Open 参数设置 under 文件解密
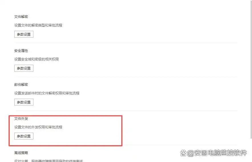The height and width of the screenshot is (162, 252). click(24, 34)
